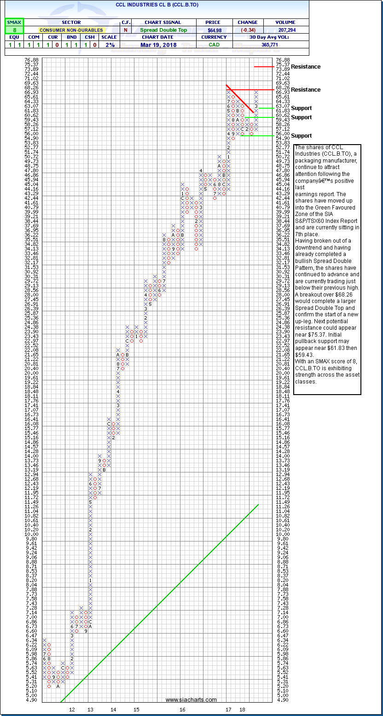The width and height of the screenshot is (383, 716).
Task: Click the Support label near 61.83
Action: (301, 108)
